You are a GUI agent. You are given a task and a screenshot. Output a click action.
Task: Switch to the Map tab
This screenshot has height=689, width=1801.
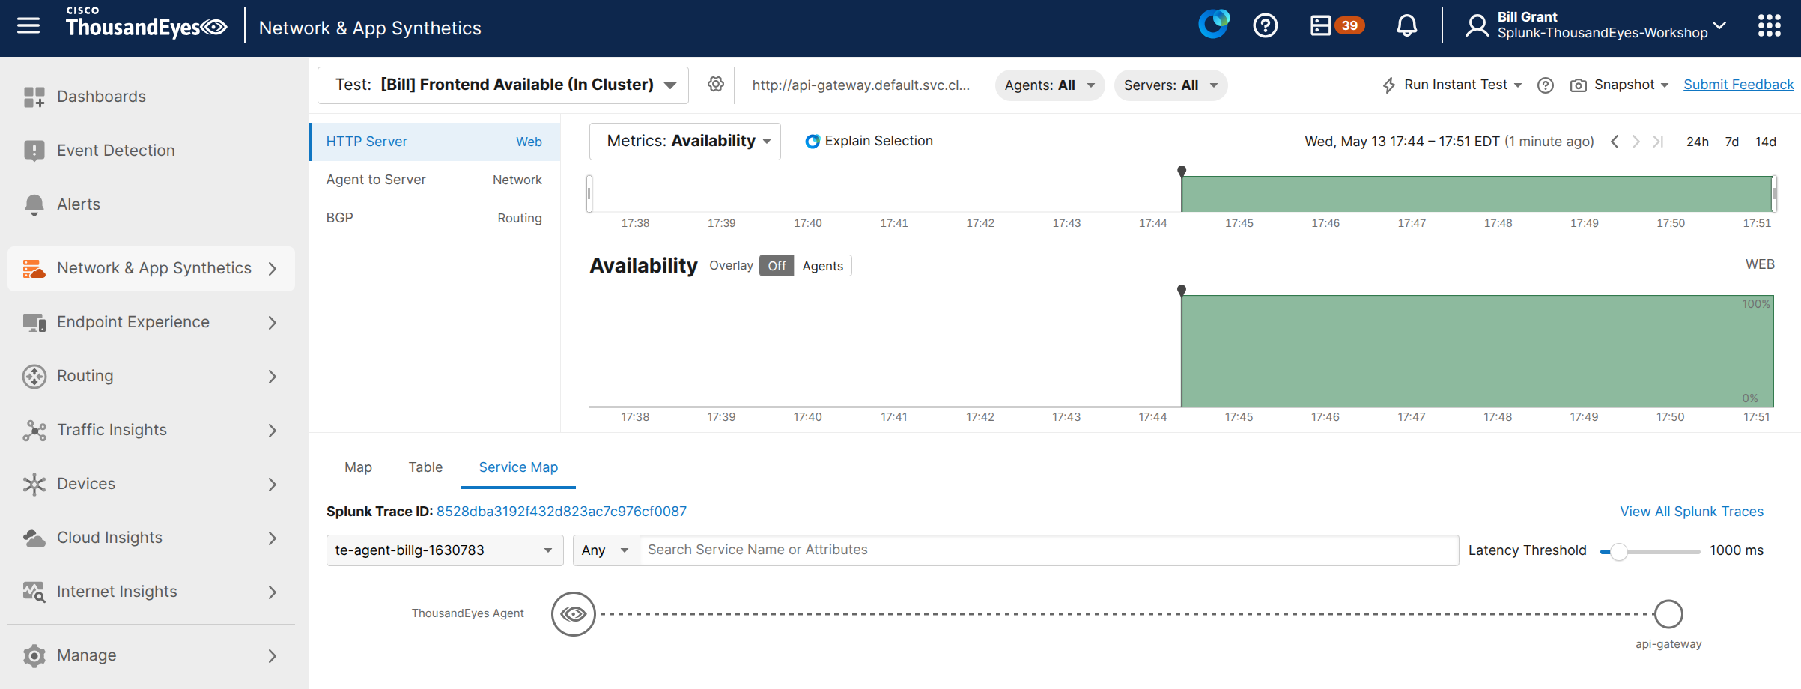[x=358, y=467]
